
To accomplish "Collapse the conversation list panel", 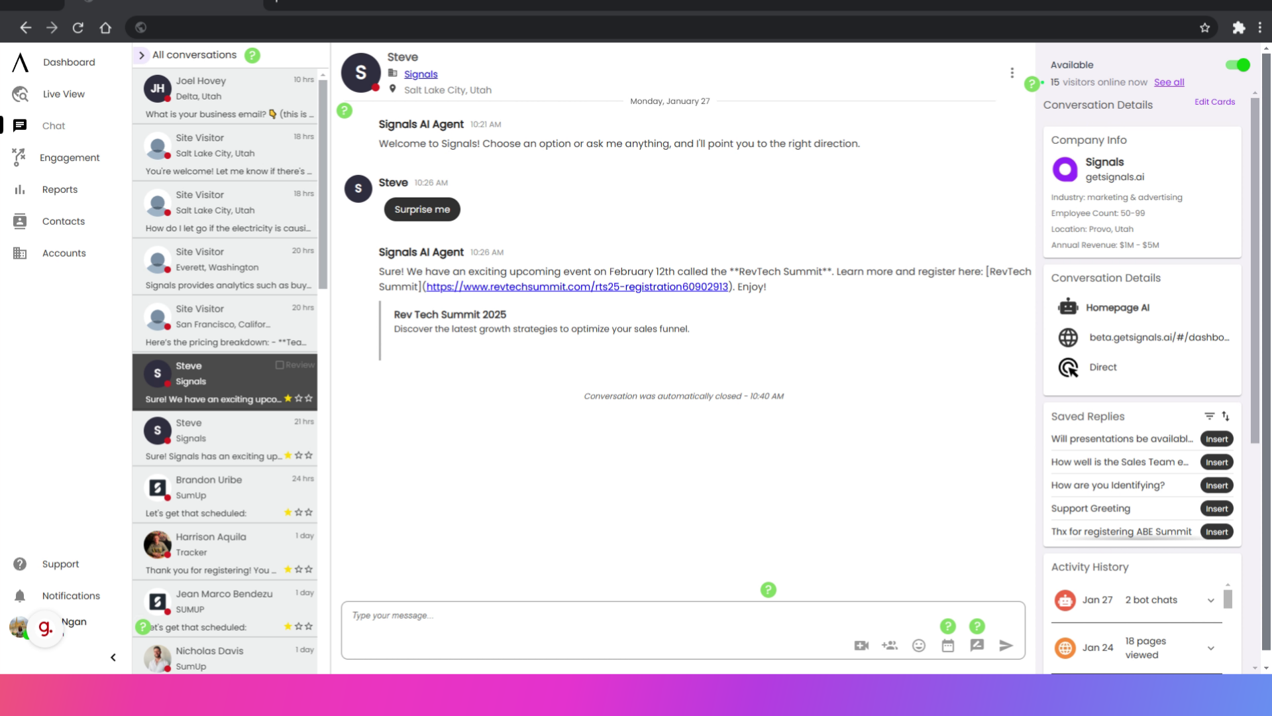I will [x=113, y=657].
